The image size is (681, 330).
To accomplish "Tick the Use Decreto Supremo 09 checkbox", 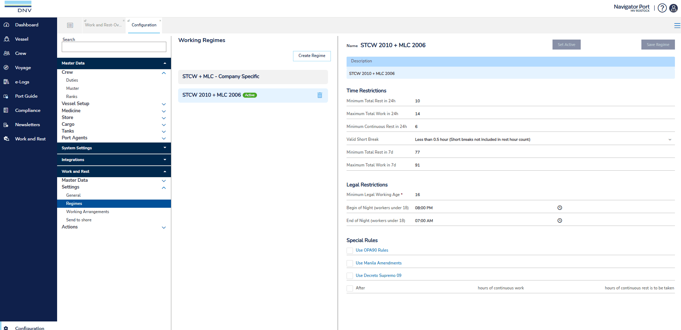I will tap(350, 276).
